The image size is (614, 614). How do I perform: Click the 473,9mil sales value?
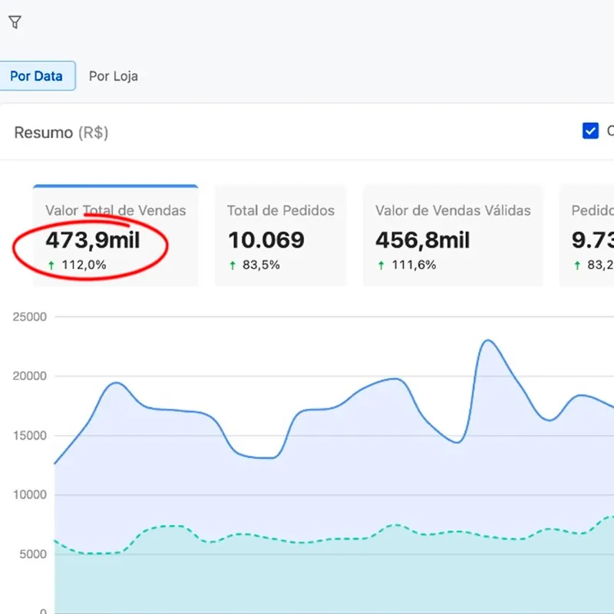tap(93, 240)
